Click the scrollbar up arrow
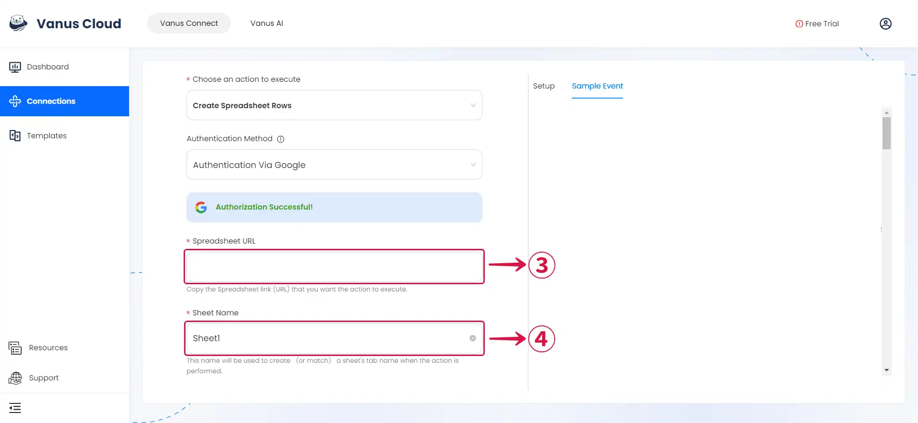The image size is (918, 423). [886, 113]
